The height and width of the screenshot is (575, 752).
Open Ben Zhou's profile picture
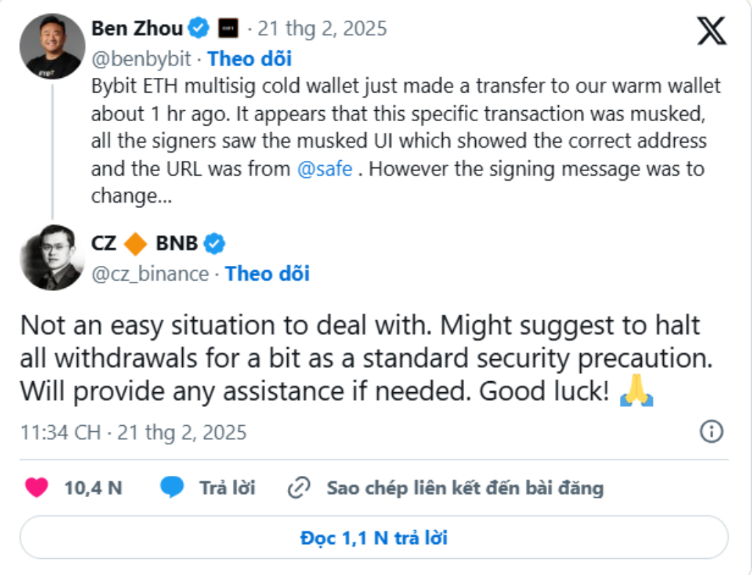click(51, 46)
